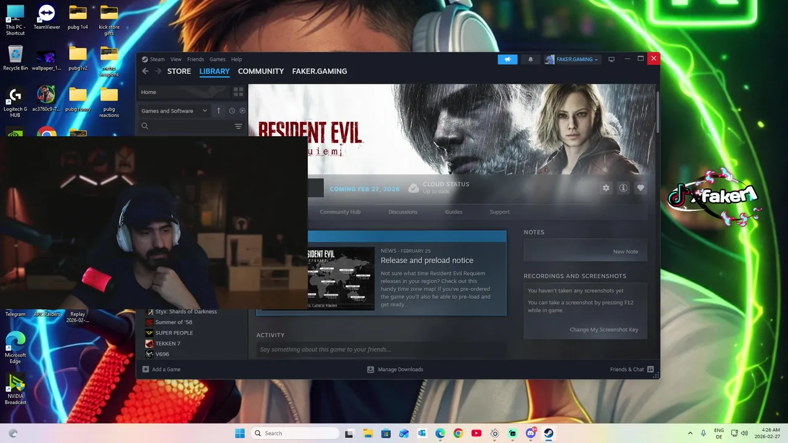Image resolution: width=788 pixels, height=443 pixels.
Task: Toggle the library collections grid view icon
Action: [238, 92]
